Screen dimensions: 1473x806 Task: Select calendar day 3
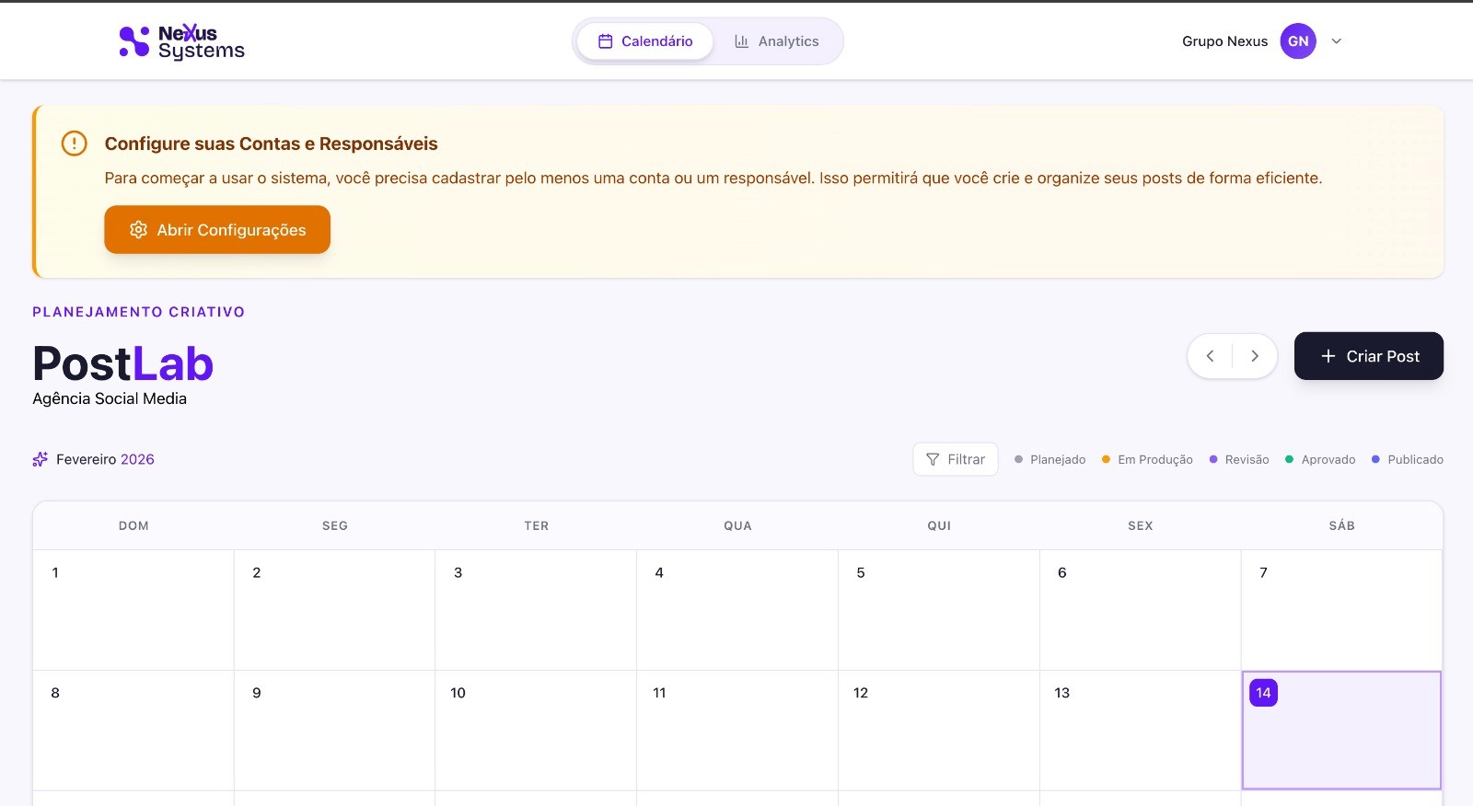tap(536, 610)
